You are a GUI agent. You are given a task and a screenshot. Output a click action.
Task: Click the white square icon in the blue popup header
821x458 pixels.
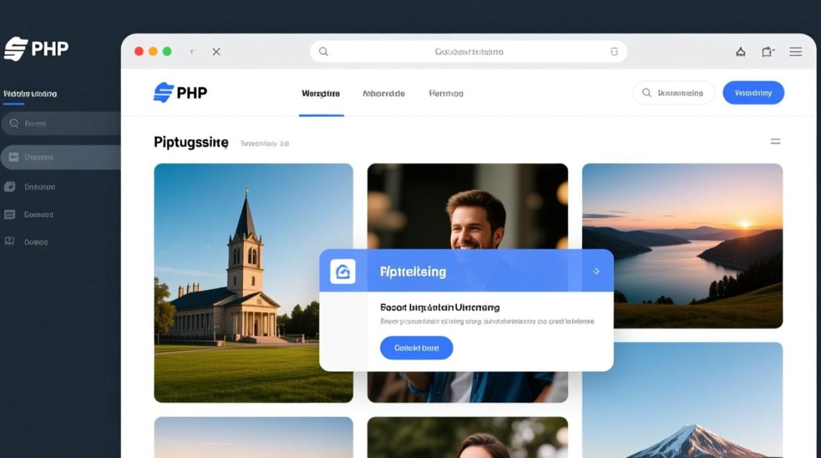pos(343,271)
